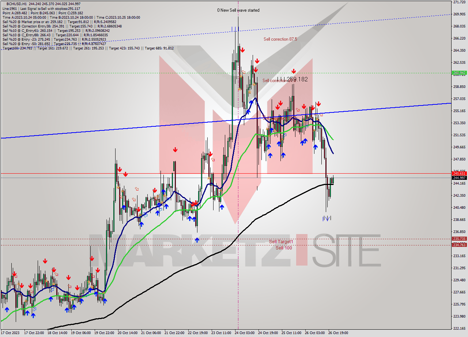Image resolution: width=468 pixels, height=337 pixels.
Task: Select the 257.030 price axis label
Action: pyautogui.click(x=459, y=99)
